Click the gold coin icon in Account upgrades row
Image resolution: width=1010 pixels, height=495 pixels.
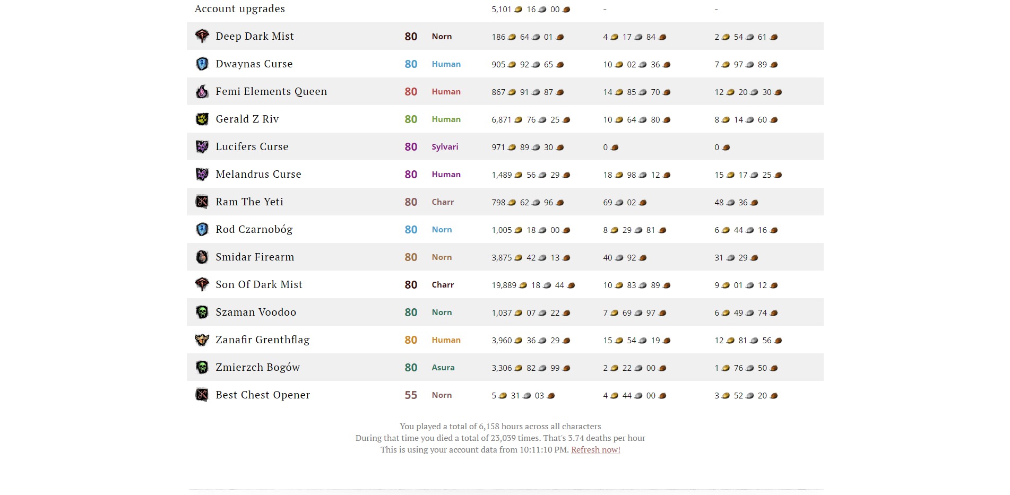click(519, 10)
